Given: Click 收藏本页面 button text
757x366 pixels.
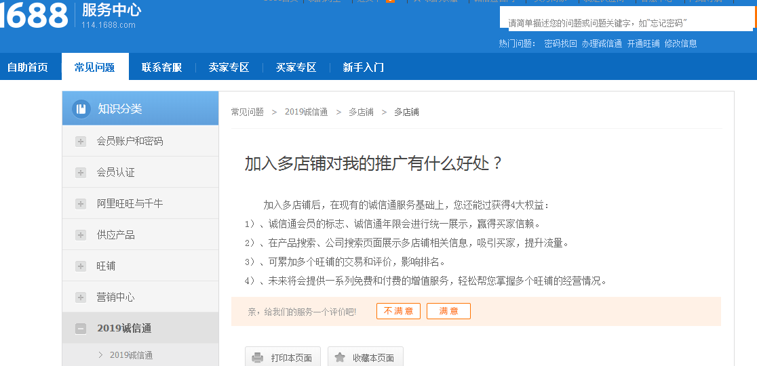Looking at the screenshot, I should (373, 358).
